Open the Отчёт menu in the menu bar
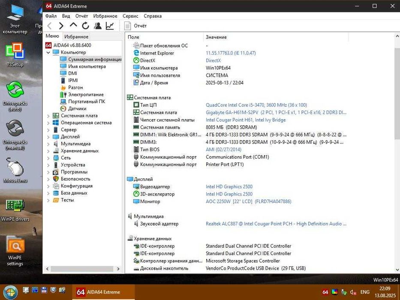Viewport: 400px width, 300px height. point(81,16)
